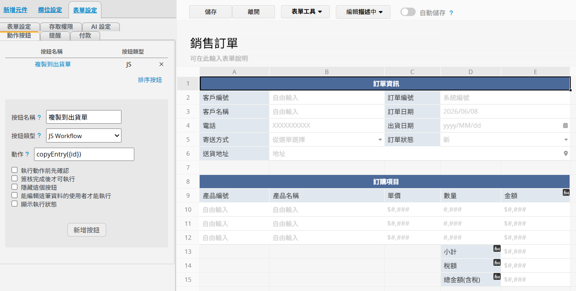Check 顯示執行狀態 checkbox
Viewport: 576px width, 291px height.
click(x=14, y=204)
